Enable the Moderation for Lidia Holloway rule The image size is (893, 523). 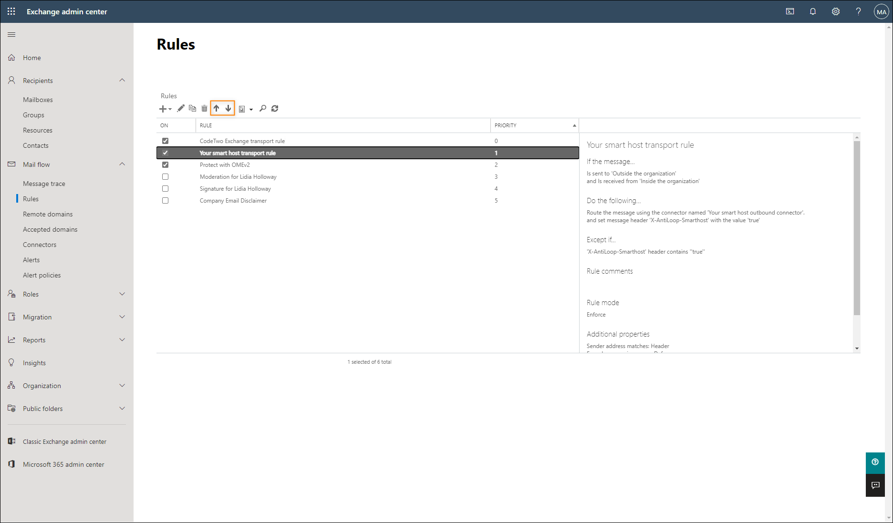(x=165, y=176)
